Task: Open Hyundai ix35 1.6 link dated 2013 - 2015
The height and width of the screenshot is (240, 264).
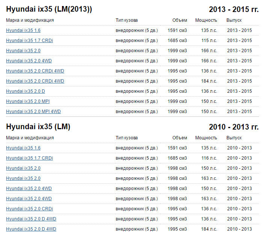Action: coord(23,30)
